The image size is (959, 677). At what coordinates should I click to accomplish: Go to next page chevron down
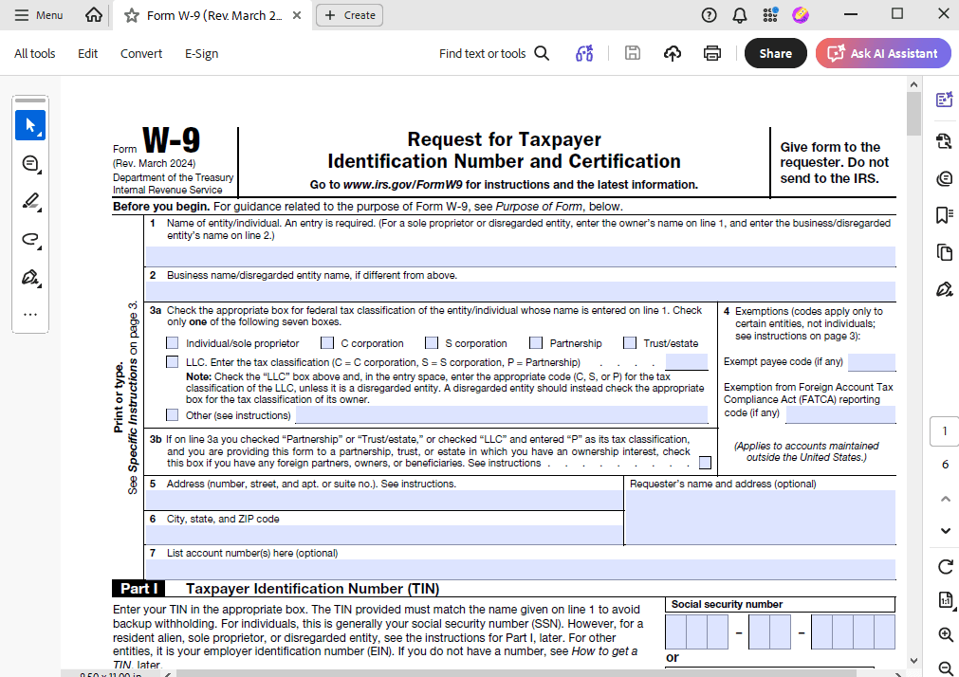[x=946, y=531]
